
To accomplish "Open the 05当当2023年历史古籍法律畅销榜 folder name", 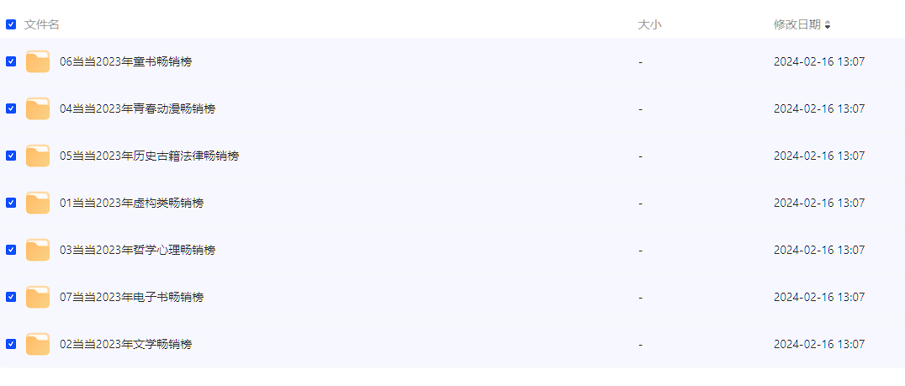I will click(149, 156).
